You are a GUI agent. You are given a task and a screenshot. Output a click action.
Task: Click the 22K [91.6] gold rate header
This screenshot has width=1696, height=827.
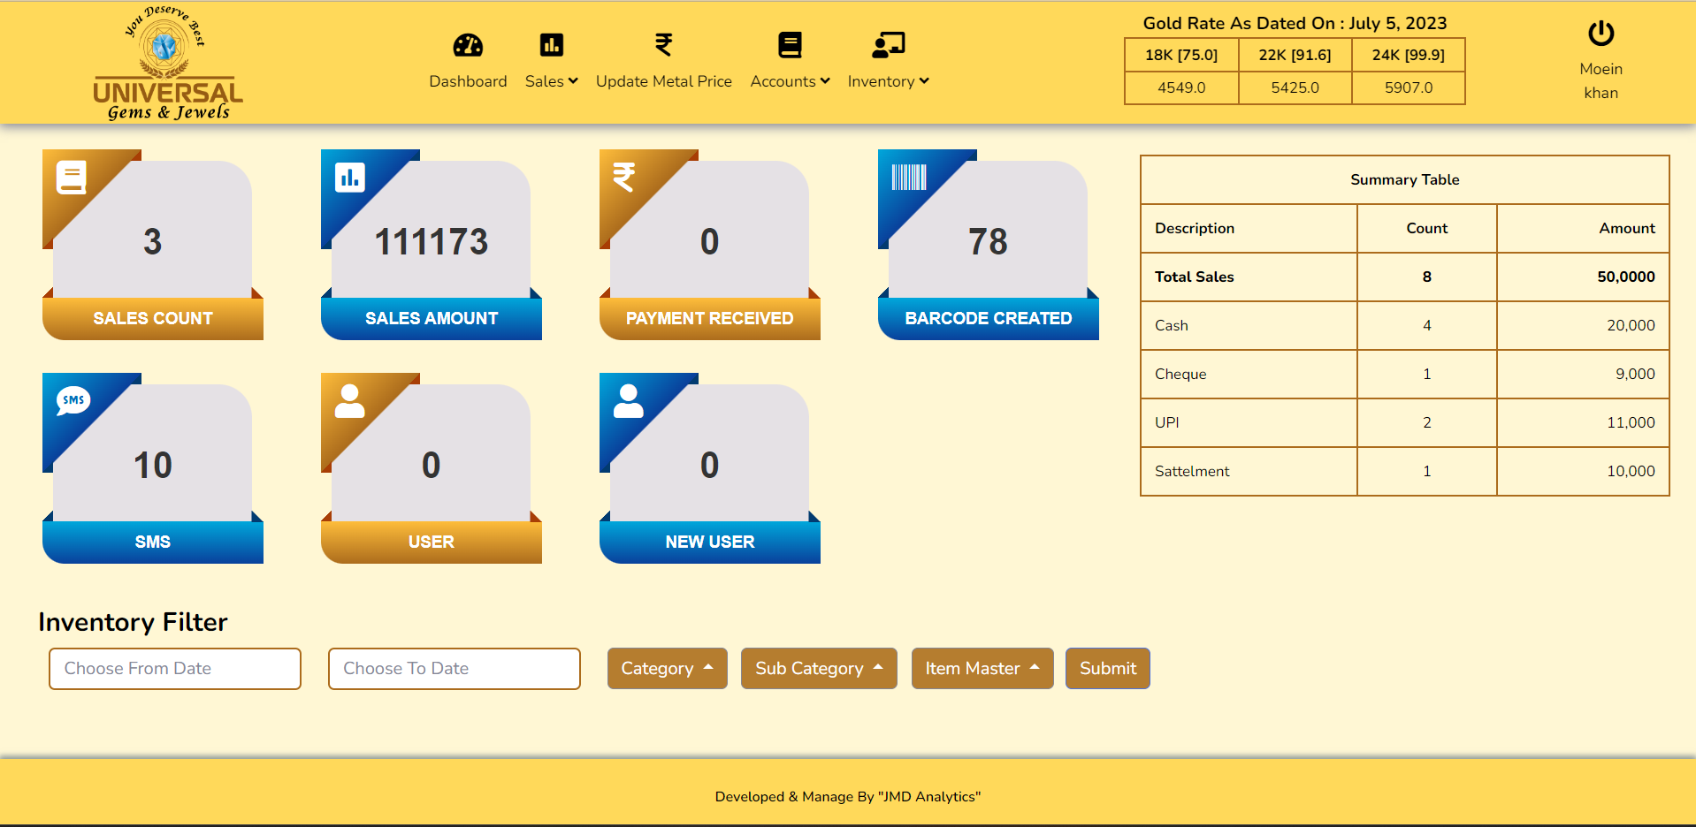point(1295,55)
